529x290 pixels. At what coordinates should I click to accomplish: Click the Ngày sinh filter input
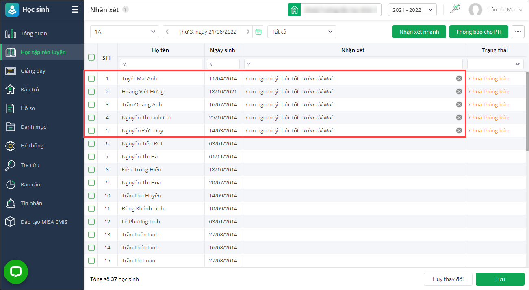(223, 64)
